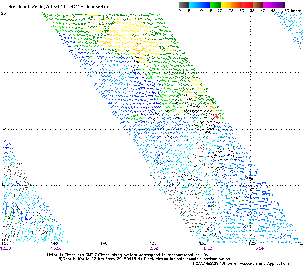Select the green 15-20 knots legend segment

(x=215, y=5)
